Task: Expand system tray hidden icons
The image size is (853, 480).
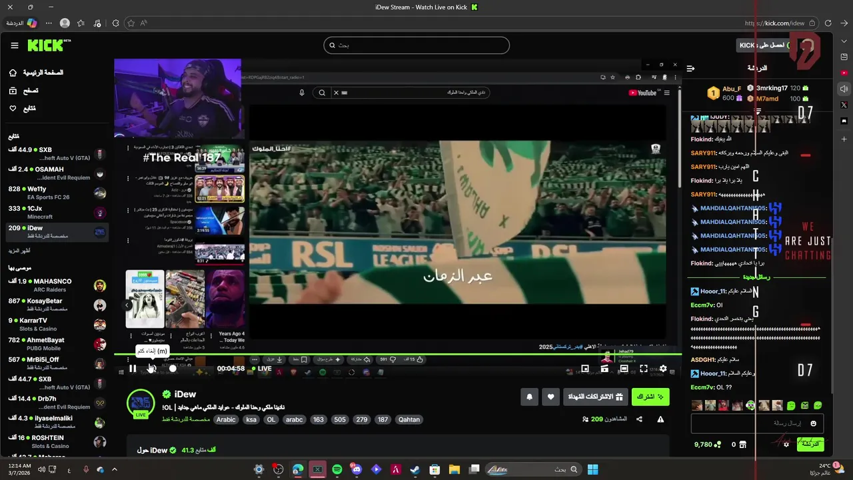Action: [114, 469]
